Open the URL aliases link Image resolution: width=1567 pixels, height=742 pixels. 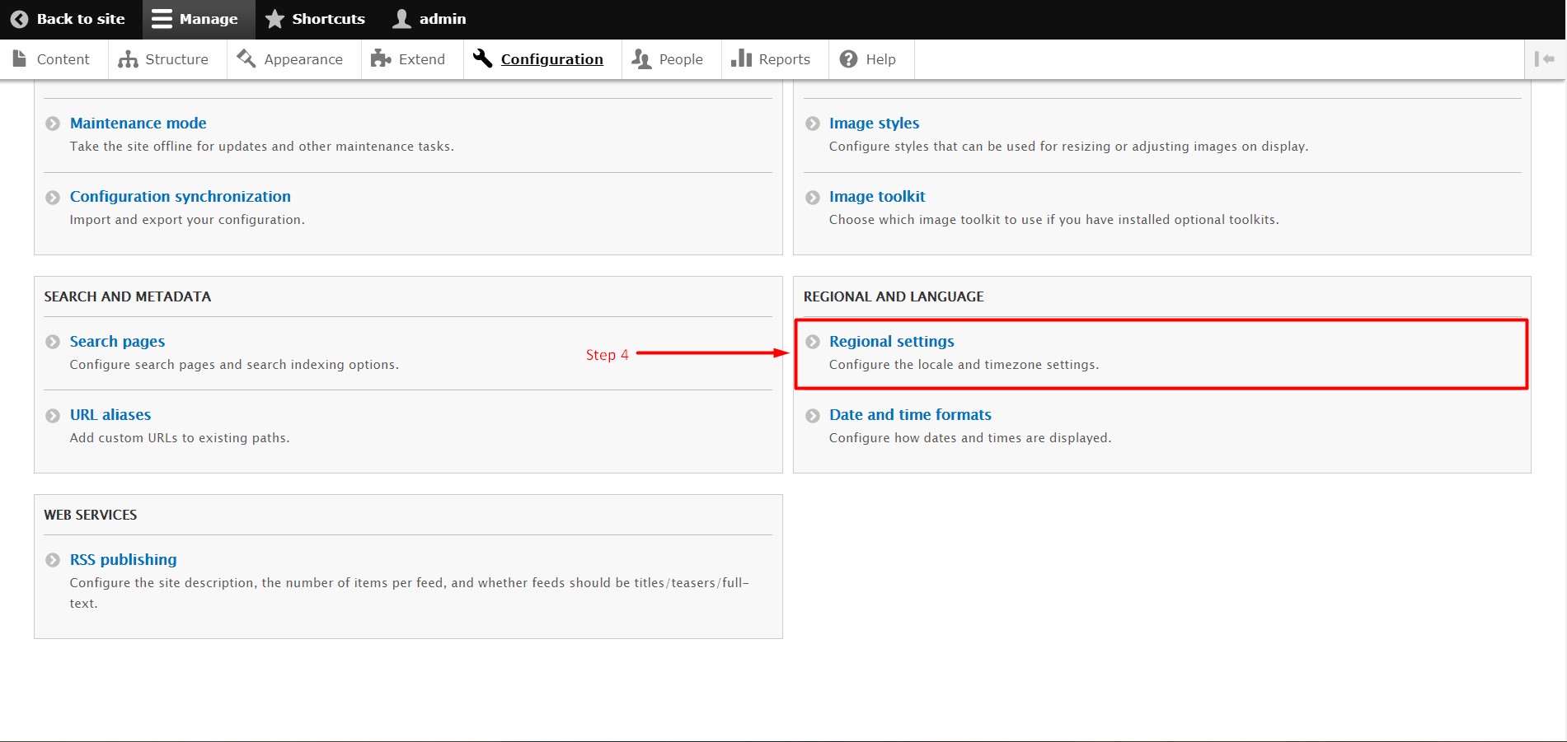click(110, 414)
